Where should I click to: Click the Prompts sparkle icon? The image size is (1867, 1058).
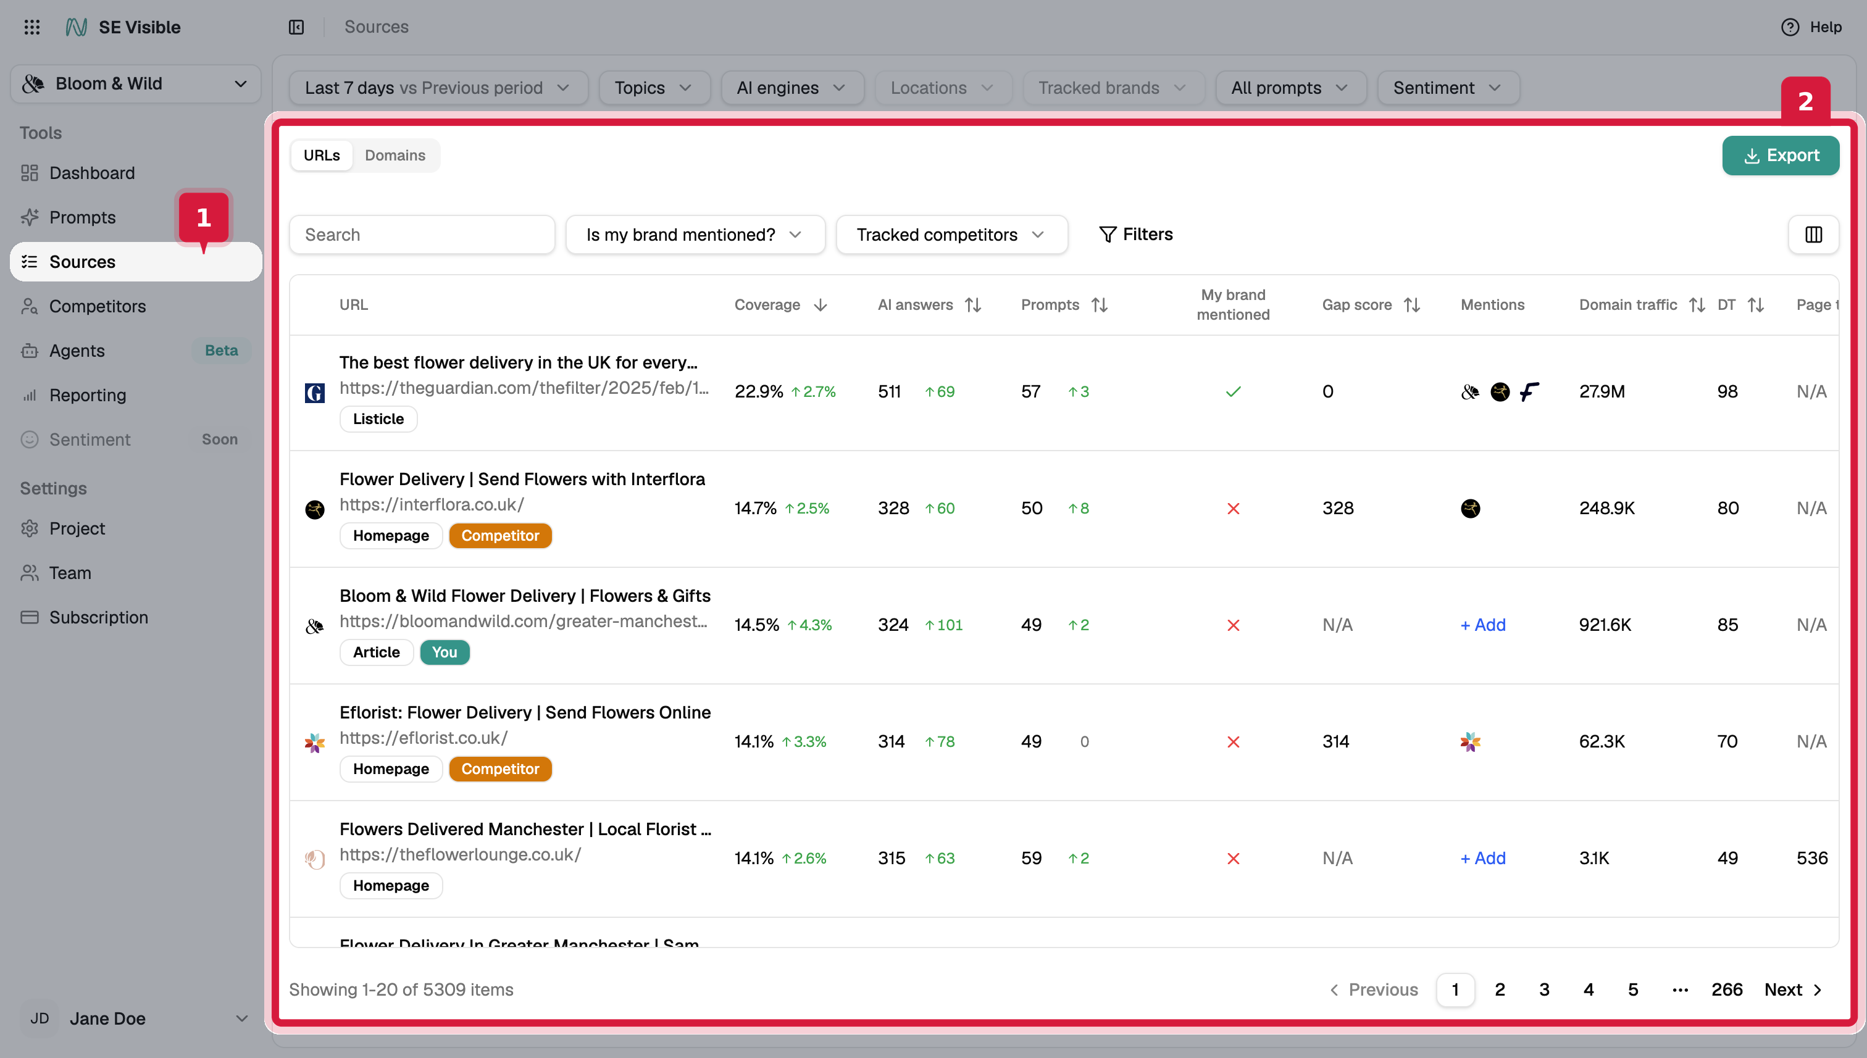[x=30, y=217]
